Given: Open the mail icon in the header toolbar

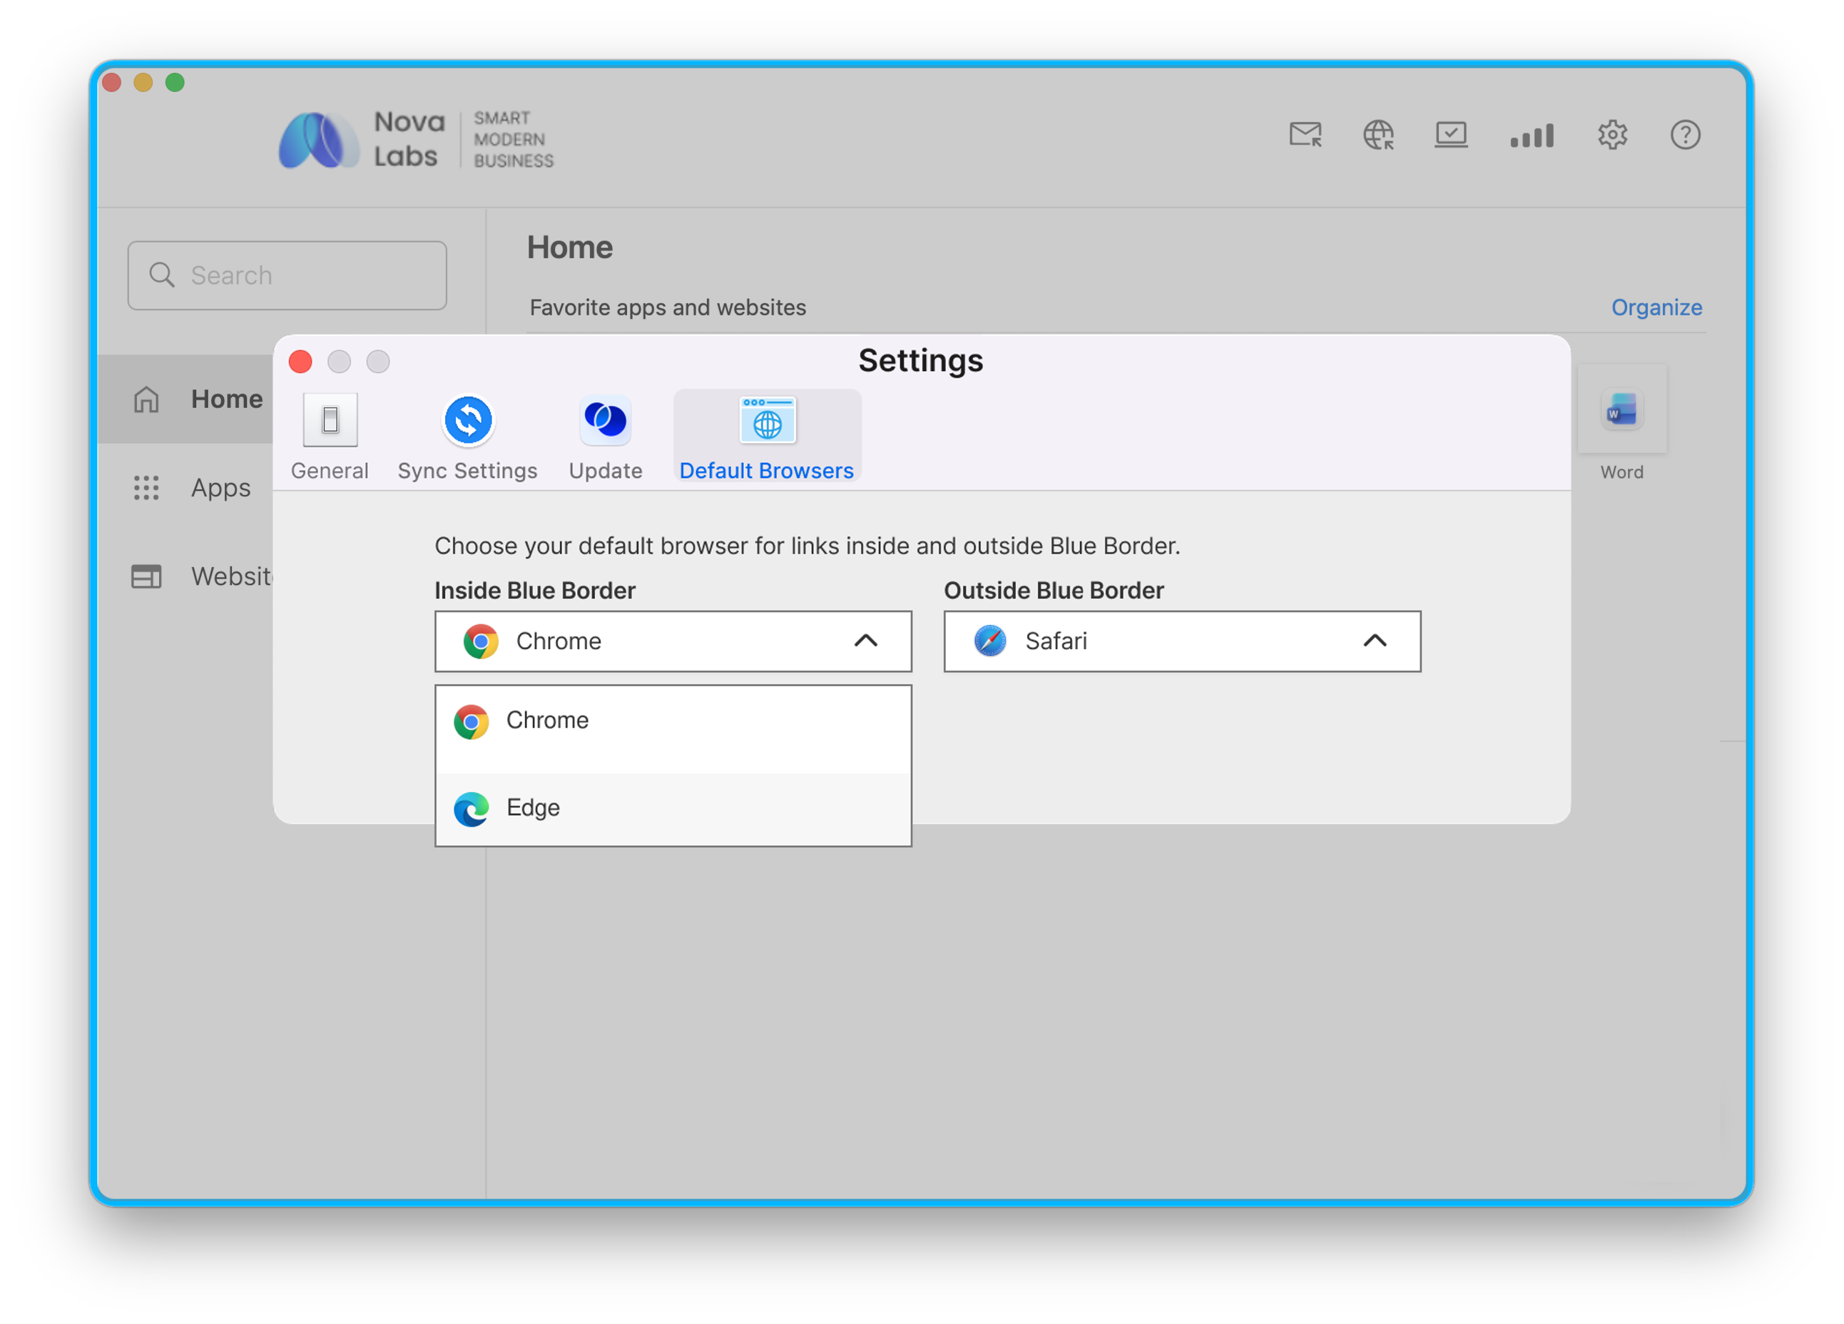Looking at the screenshot, I should (x=1305, y=134).
